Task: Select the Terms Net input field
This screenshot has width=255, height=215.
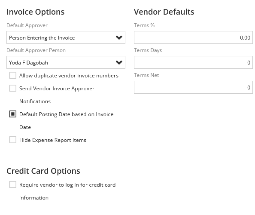Action: [193, 87]
